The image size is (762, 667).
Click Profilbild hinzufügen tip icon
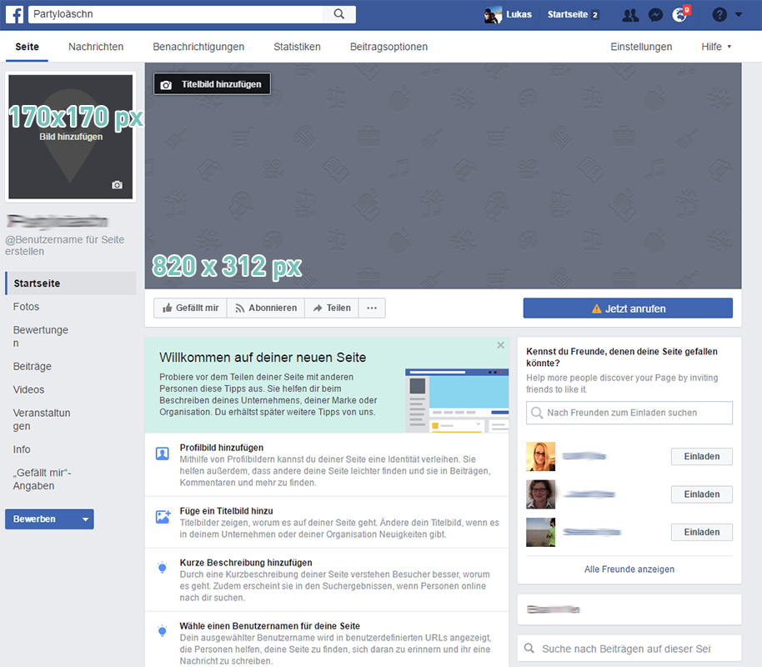pos(163,454)
